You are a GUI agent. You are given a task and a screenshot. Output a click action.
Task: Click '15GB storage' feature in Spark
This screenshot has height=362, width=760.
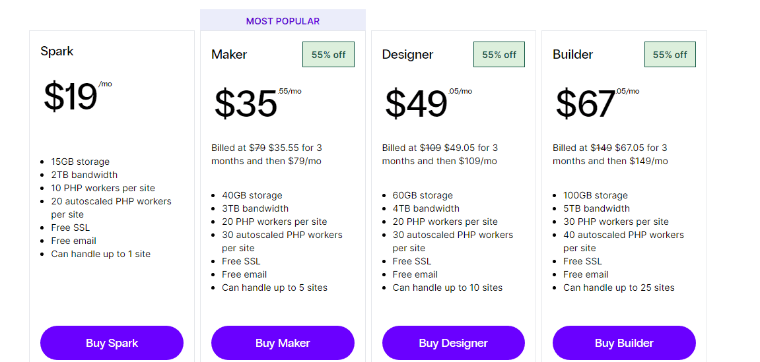81,162
